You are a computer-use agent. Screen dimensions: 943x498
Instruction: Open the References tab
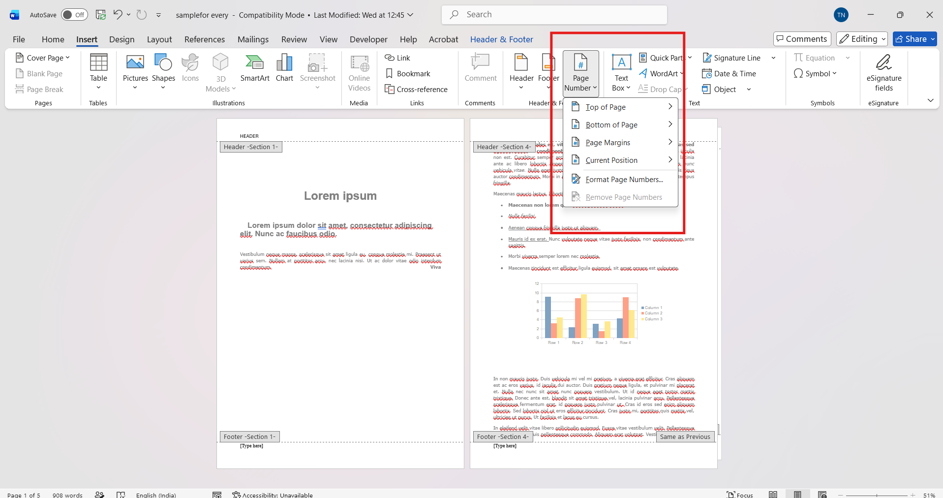point(205,39)
